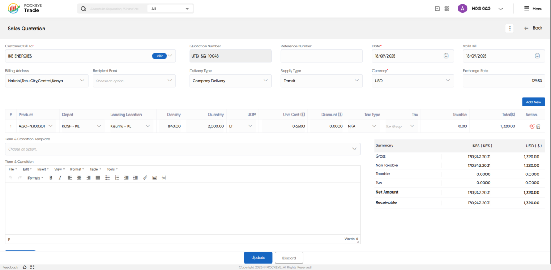The width and height of the screenshot is (551, 270).
Task: Open the editor File menu
Action: tap(13, 169)
